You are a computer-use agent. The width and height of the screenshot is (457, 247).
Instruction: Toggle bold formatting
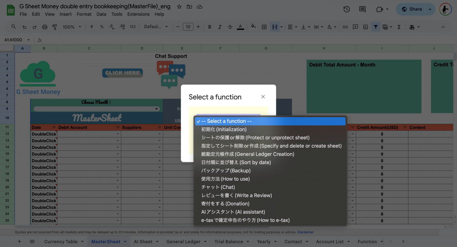210,27
